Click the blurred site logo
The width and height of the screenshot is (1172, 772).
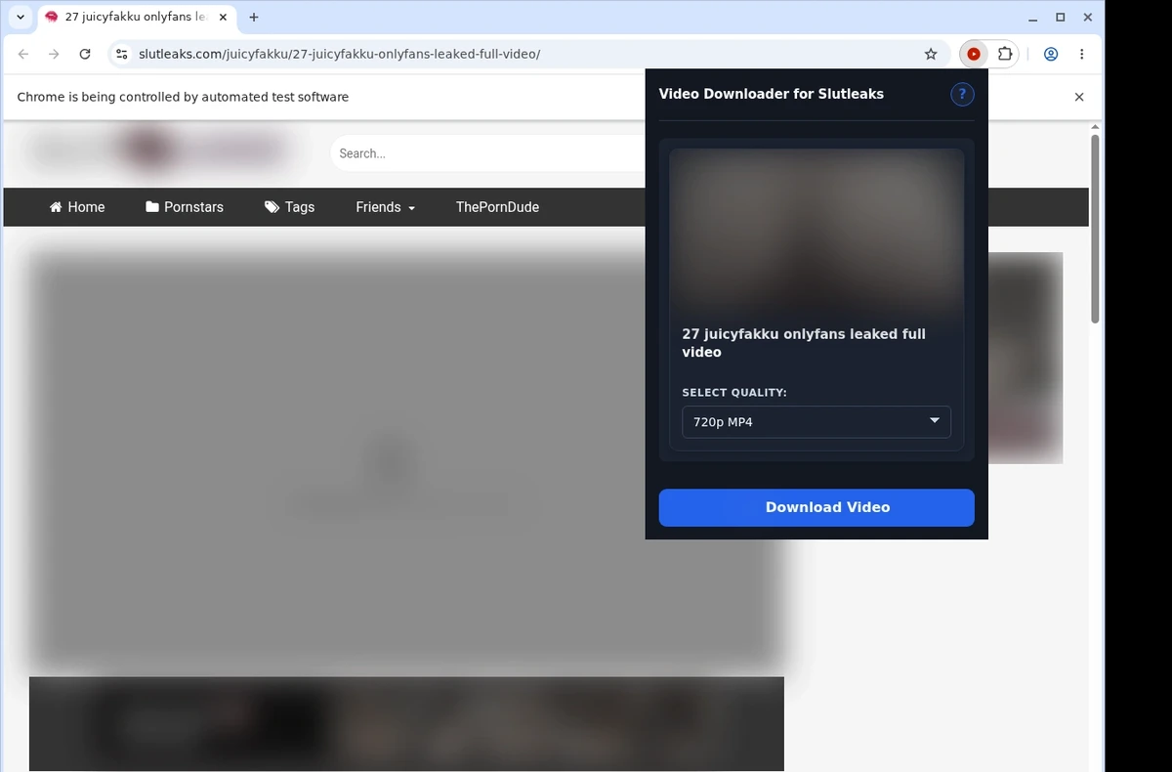pyautogui.click(x=161, y=150)
